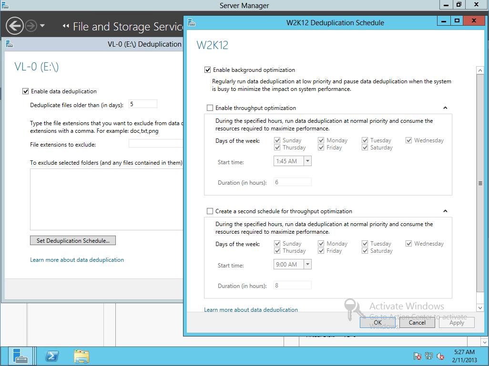Click the schedule dialog vertical scrollbar thumb

[480, 183]
